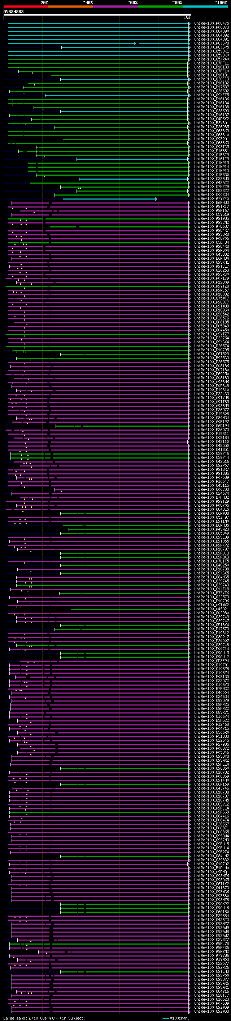Screen dimensions: 231x1021
Task: Open the UniRef100_P16133 entry
Action: 212,67
